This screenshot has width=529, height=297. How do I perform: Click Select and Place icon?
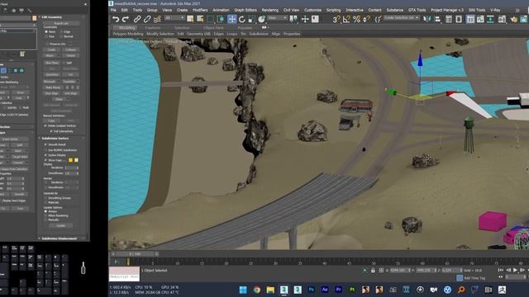pos(261,19)
